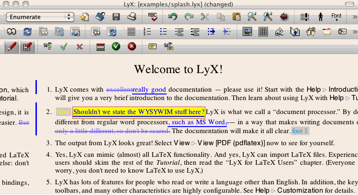Click the new document icon with star

[84, 17]
